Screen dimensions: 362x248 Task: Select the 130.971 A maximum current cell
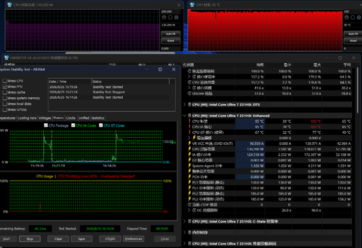click(x=307, y=144)
